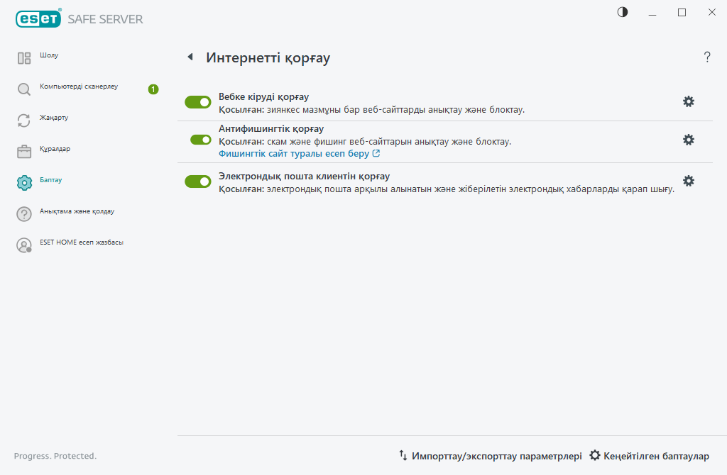Select Анықтама және қолдау menu item
Viewport: 727px width, 475px height.
tap(77, 211)
